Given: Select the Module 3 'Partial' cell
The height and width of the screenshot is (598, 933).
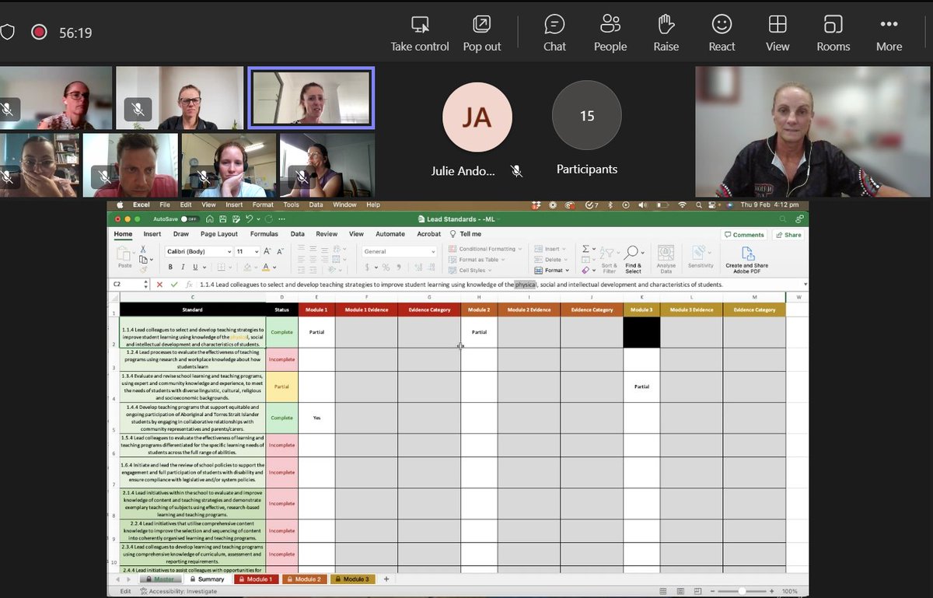Looking at the screenshot, I should (641, 386).
